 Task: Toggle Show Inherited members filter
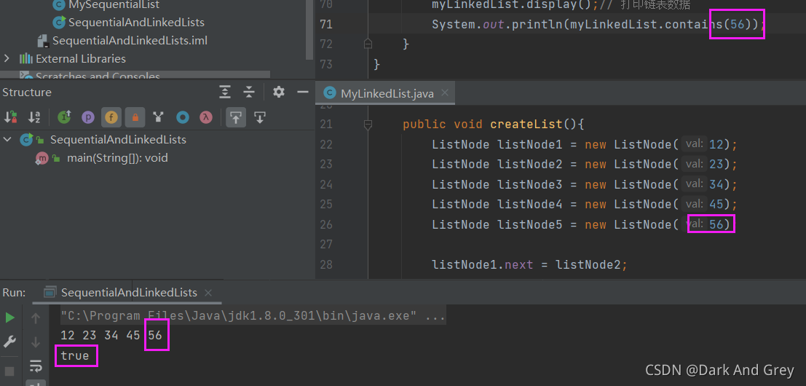click(64, 117)
